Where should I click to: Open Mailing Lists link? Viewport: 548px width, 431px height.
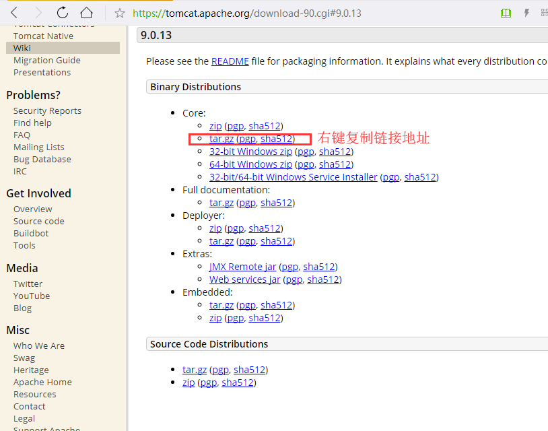39,147
